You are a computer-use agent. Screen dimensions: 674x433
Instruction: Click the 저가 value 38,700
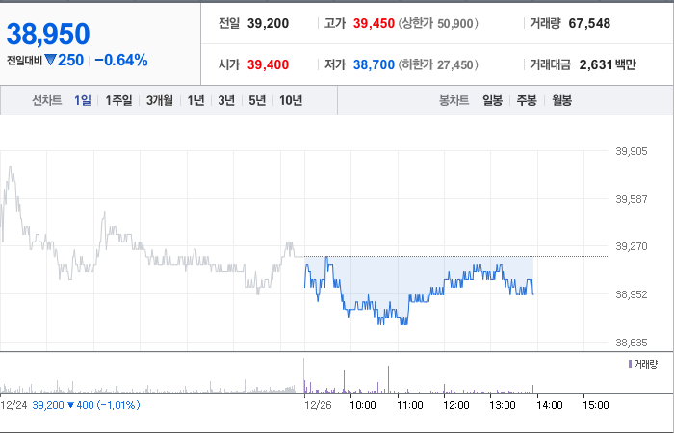pos(374,64)
